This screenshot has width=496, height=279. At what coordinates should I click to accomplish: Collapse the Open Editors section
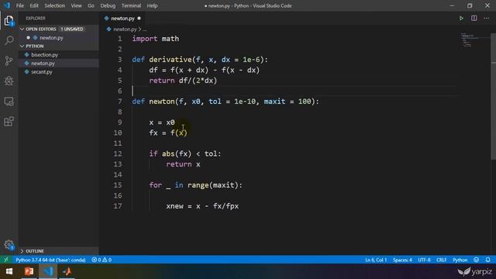[22, 29]
